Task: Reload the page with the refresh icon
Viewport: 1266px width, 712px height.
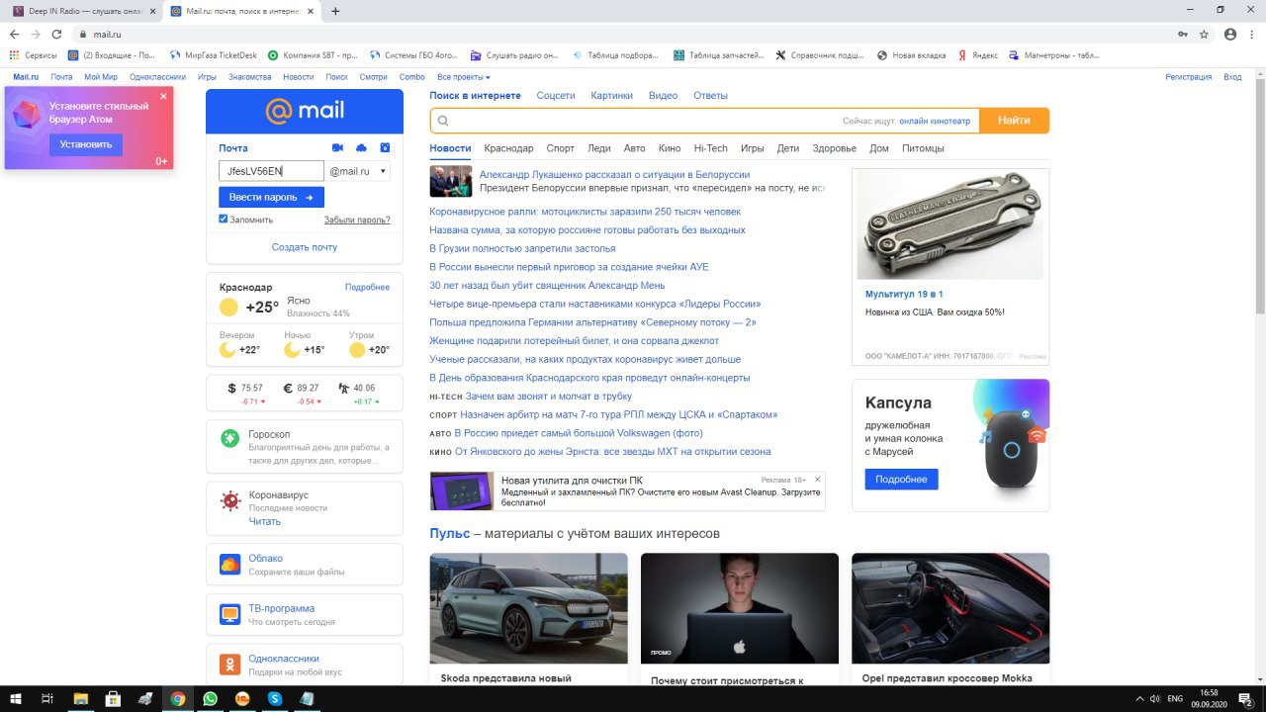Action: tap(57, 34)
